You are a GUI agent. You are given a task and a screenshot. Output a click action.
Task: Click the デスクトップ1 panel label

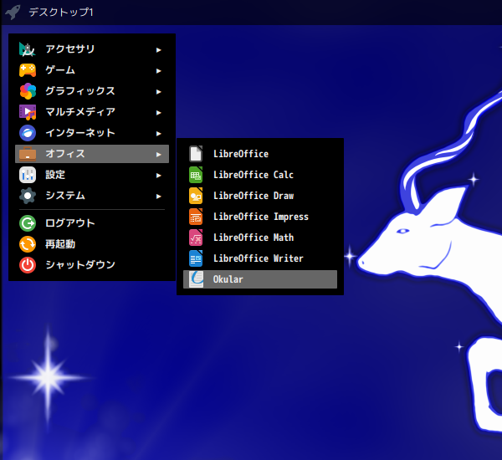[x=61, y=13]
